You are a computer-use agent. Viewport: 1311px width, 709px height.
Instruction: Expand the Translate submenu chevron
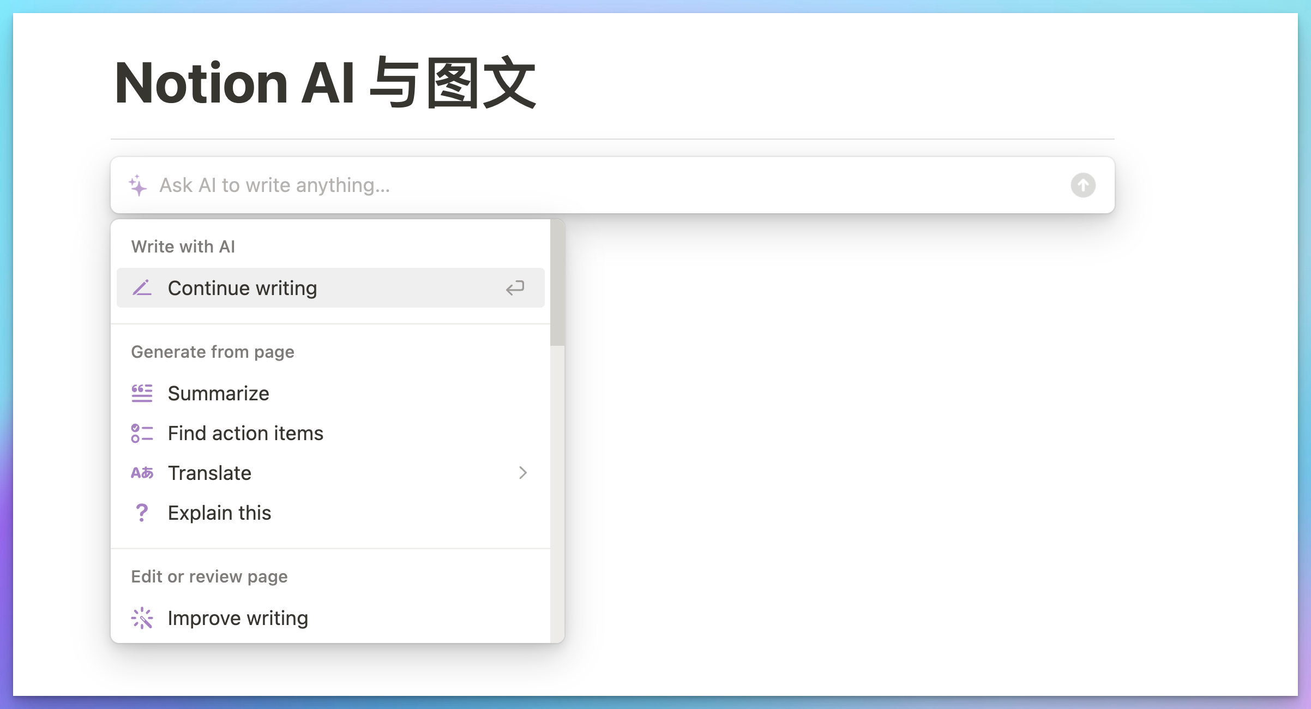click(523, 473)
